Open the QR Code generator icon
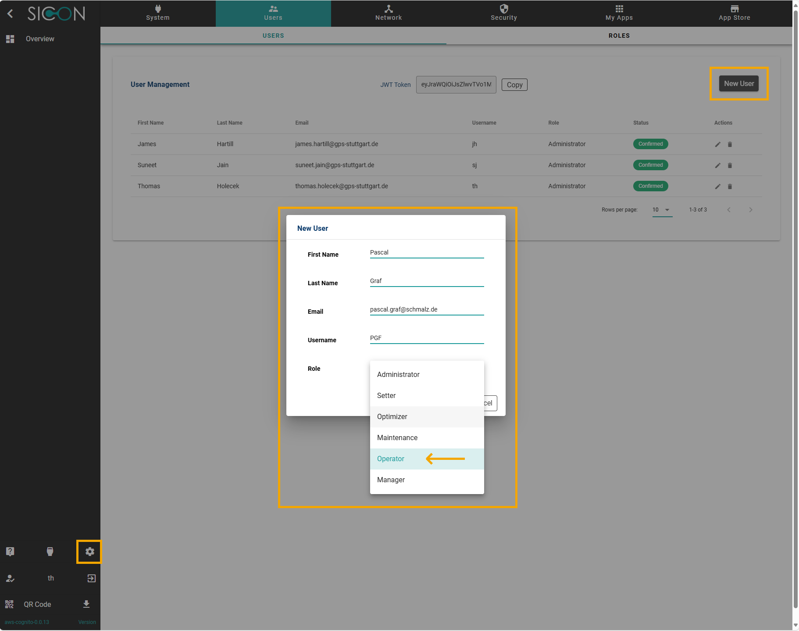The image size is (799, 631). coord(10,604)
